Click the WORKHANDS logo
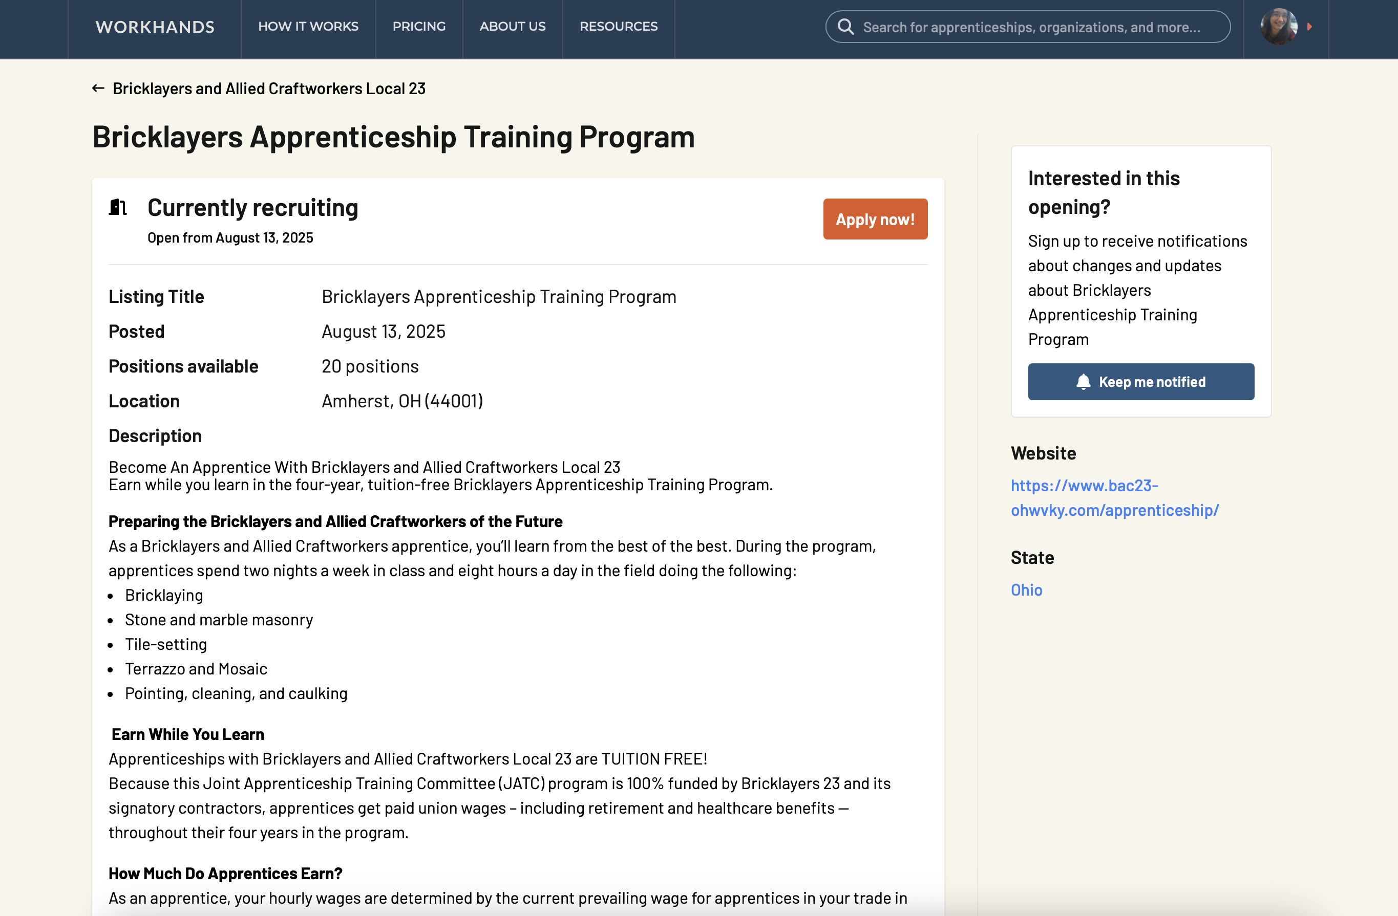Viewport: 1398px width, 916px height. click(155, 27)
